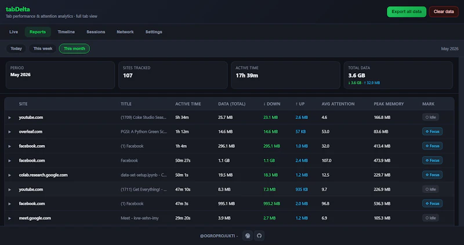
Task: Click the title 'data-set-setup.ipynb - C...'
Action: pyautogui.click(x=144, y=175)
